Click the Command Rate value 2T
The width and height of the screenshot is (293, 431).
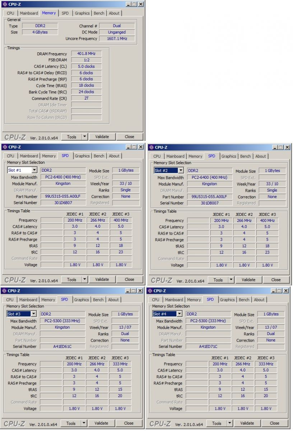tap(86, 98)
